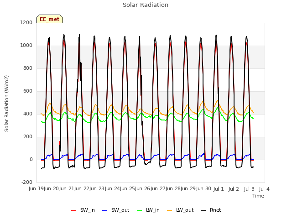The image size is (292, 219).
Task: Click the Jun 25 x-axis date label
Action: 128,189
